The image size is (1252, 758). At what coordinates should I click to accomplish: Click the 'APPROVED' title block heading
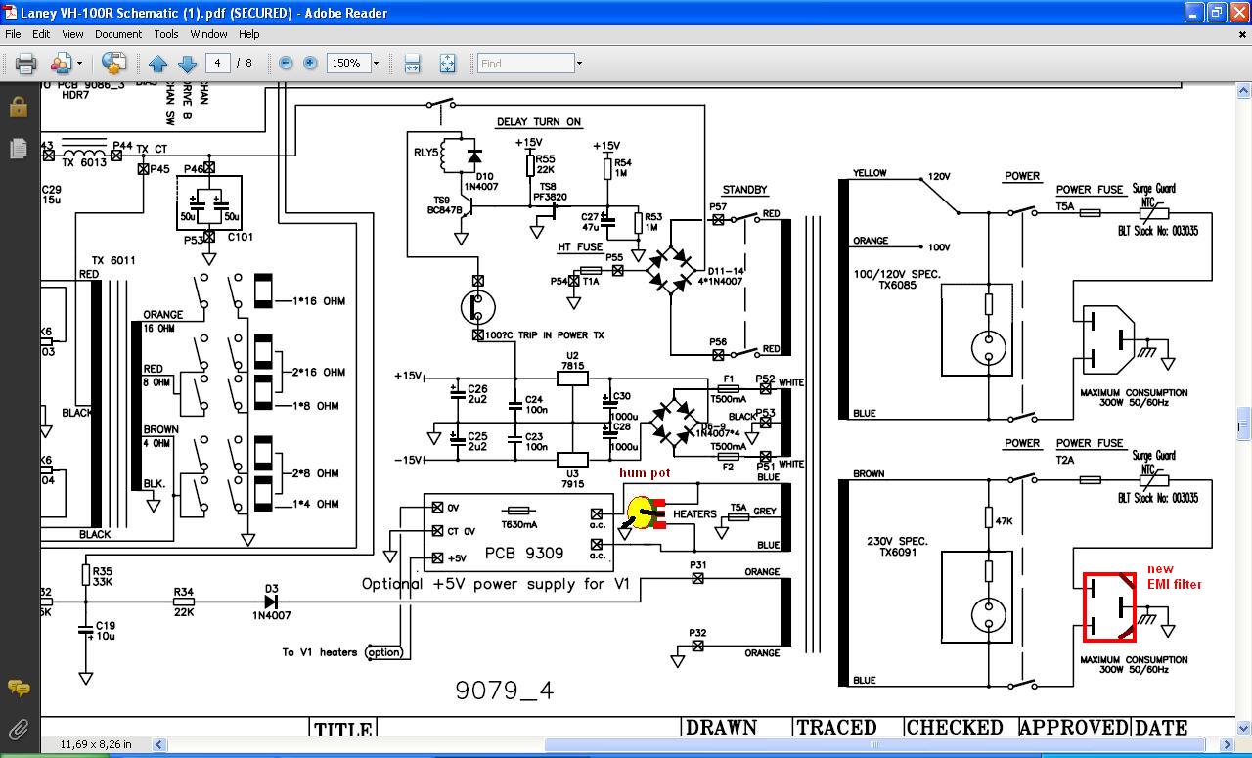point(1074,728)
